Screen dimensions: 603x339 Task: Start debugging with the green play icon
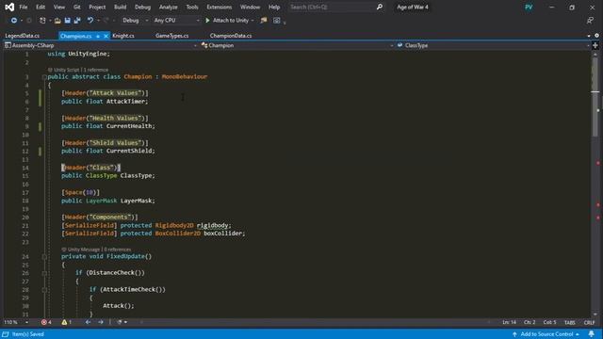[x=207, y=21]
